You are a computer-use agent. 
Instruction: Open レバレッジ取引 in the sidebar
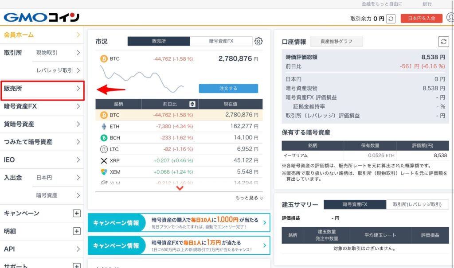58,70
